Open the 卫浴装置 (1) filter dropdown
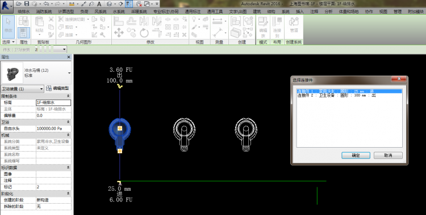Image resolution: width=426 pixels, height=215 pixels. click(x=23, y=88)
